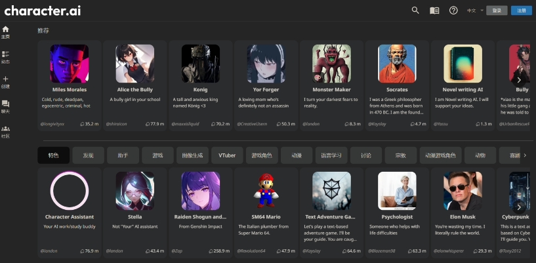
Task: Click the character.ai logo
Action: pyautogui.click(x=43, y=10)
